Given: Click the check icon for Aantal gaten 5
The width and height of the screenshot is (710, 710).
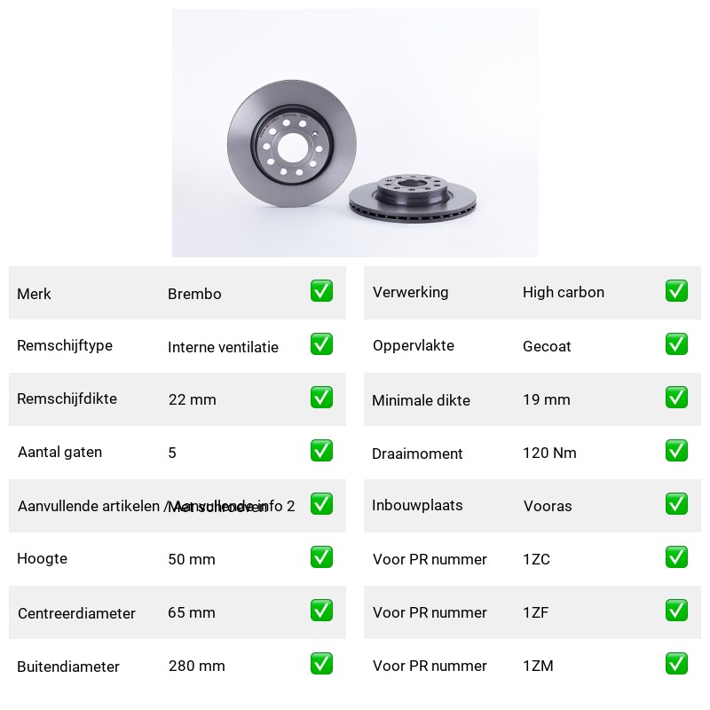Looking at the screenshot, I should point(321,451).
